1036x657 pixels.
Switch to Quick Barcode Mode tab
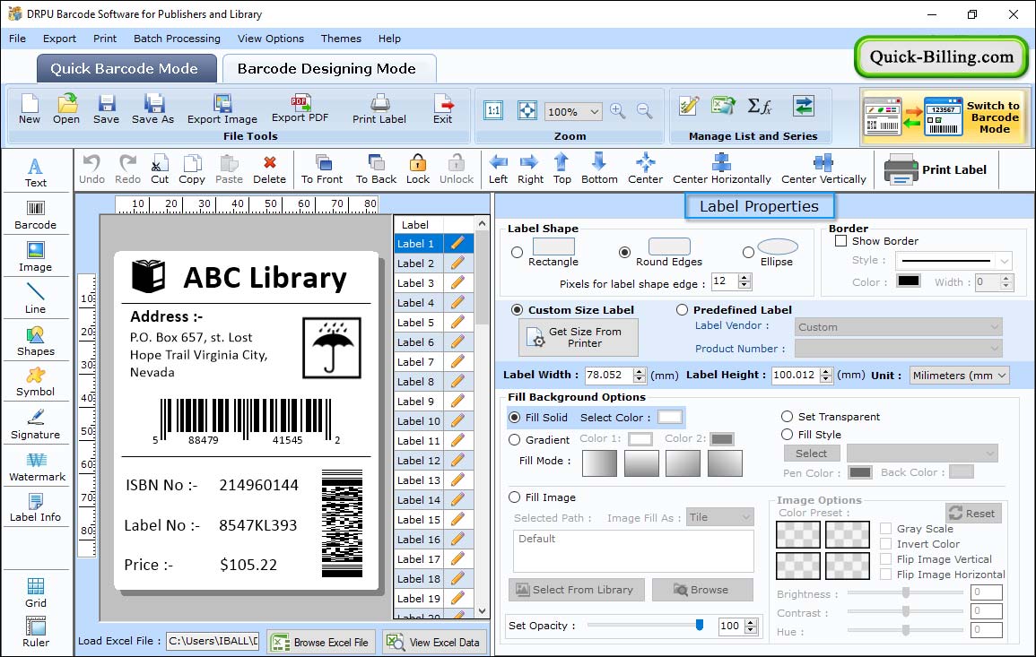click(125, 69)
